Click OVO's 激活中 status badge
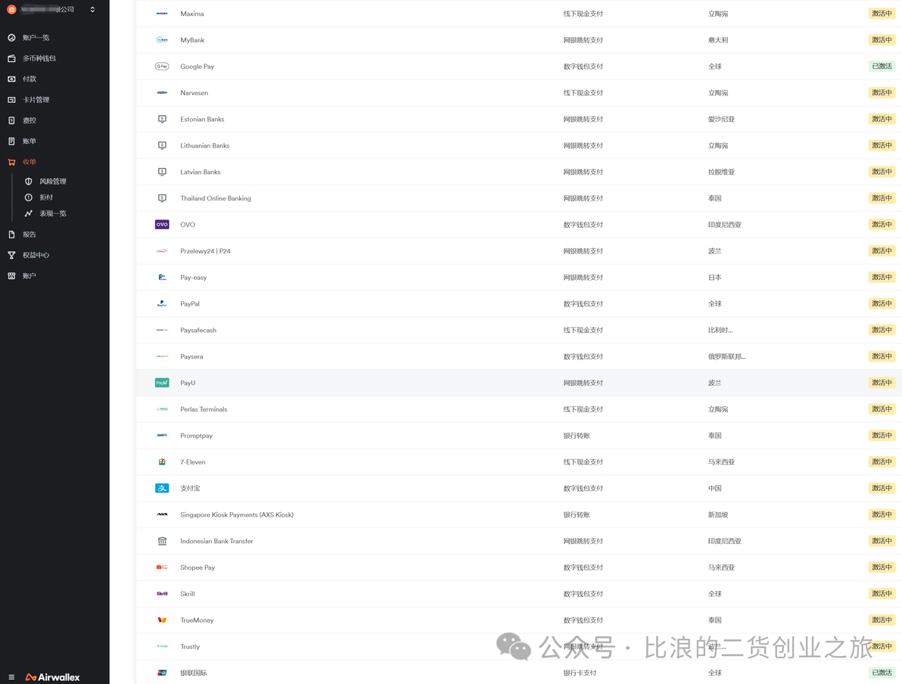The image size is (902, 684). pos(882,225)
